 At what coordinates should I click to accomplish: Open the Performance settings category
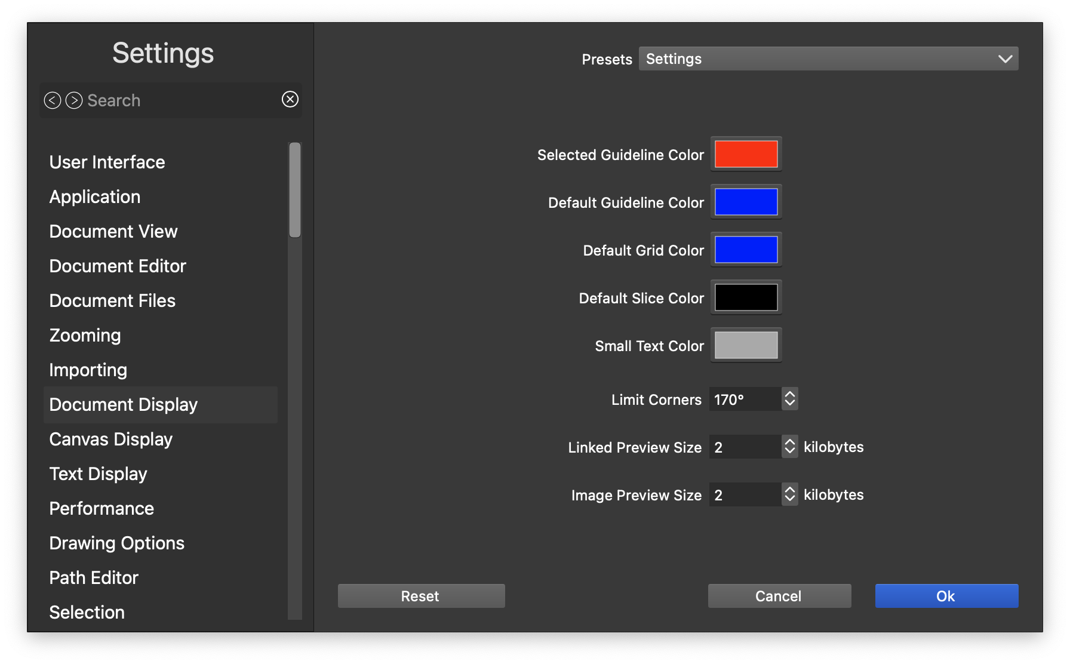pos(102,509)
